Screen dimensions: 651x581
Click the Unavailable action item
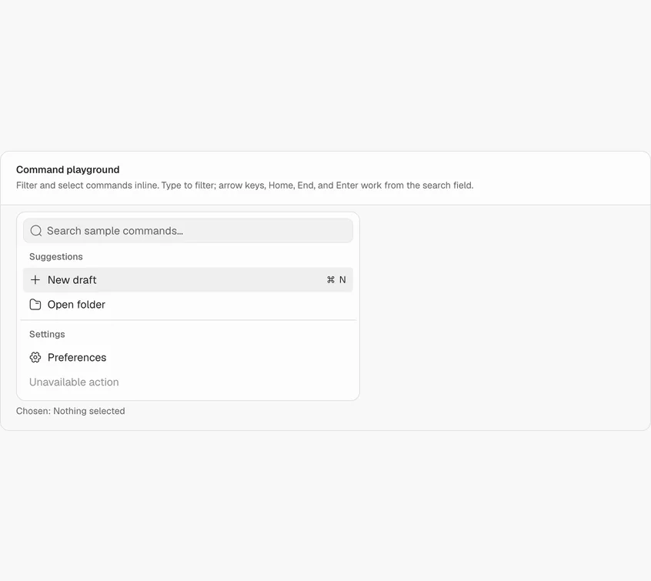click(188, 382)
